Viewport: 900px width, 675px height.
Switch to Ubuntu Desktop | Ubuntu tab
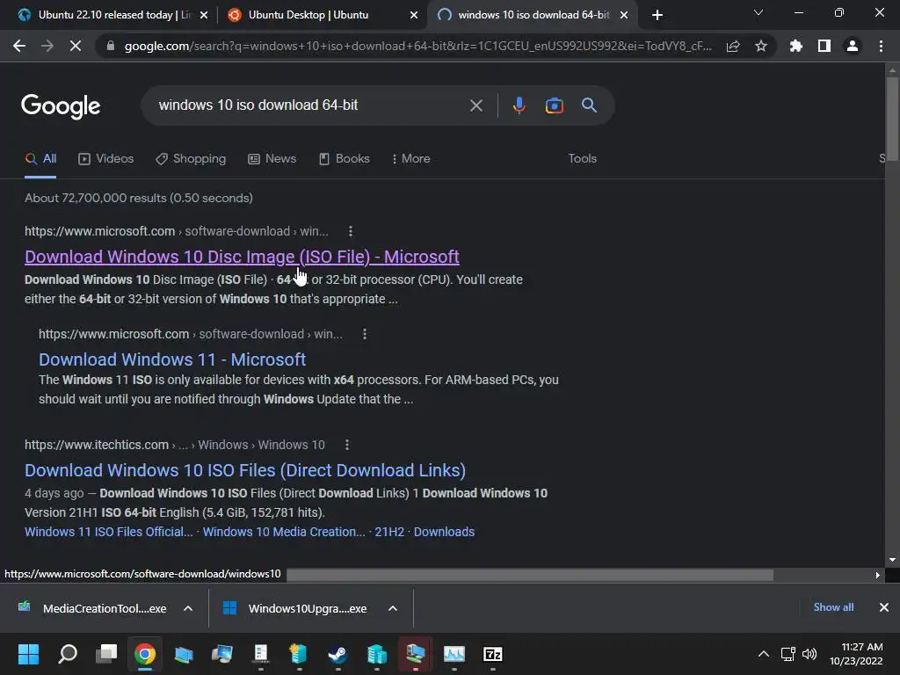pos(322,15)
